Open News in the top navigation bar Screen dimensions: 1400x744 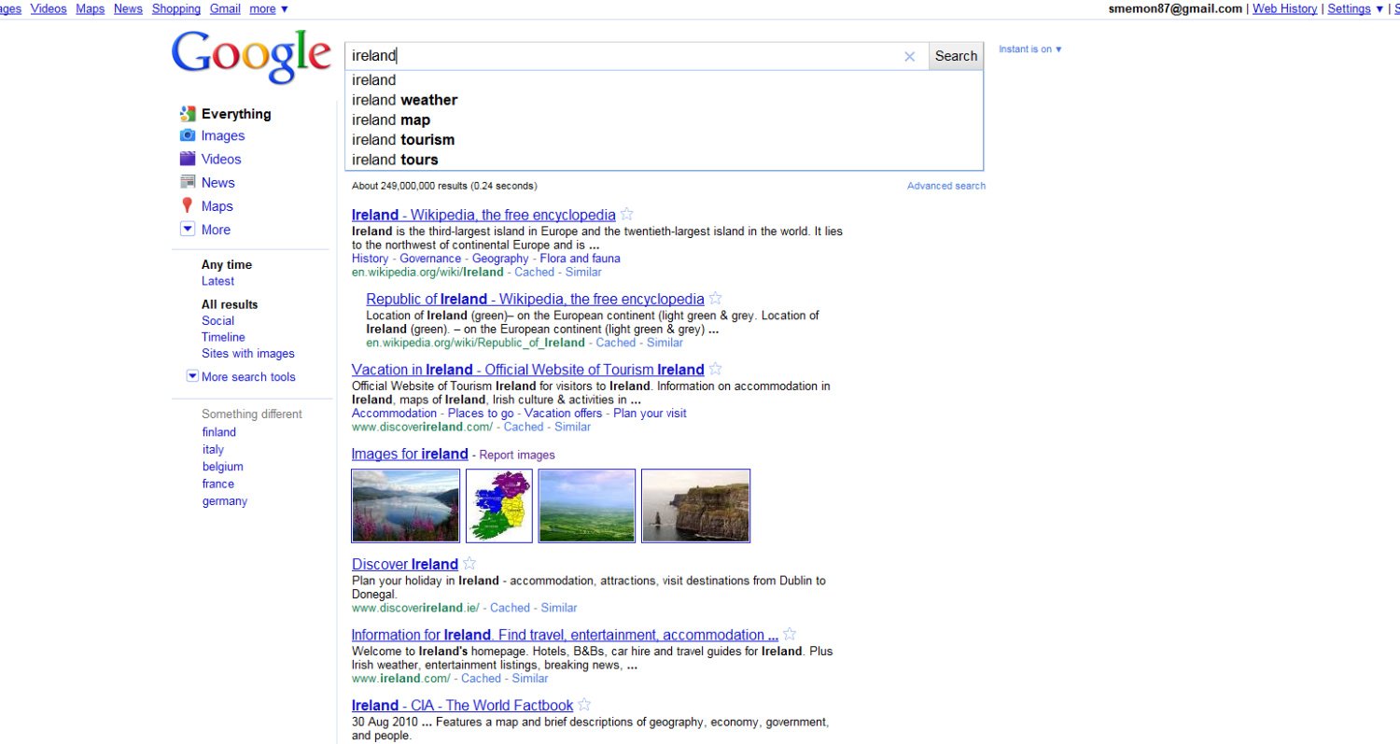(x=128, y=8)
